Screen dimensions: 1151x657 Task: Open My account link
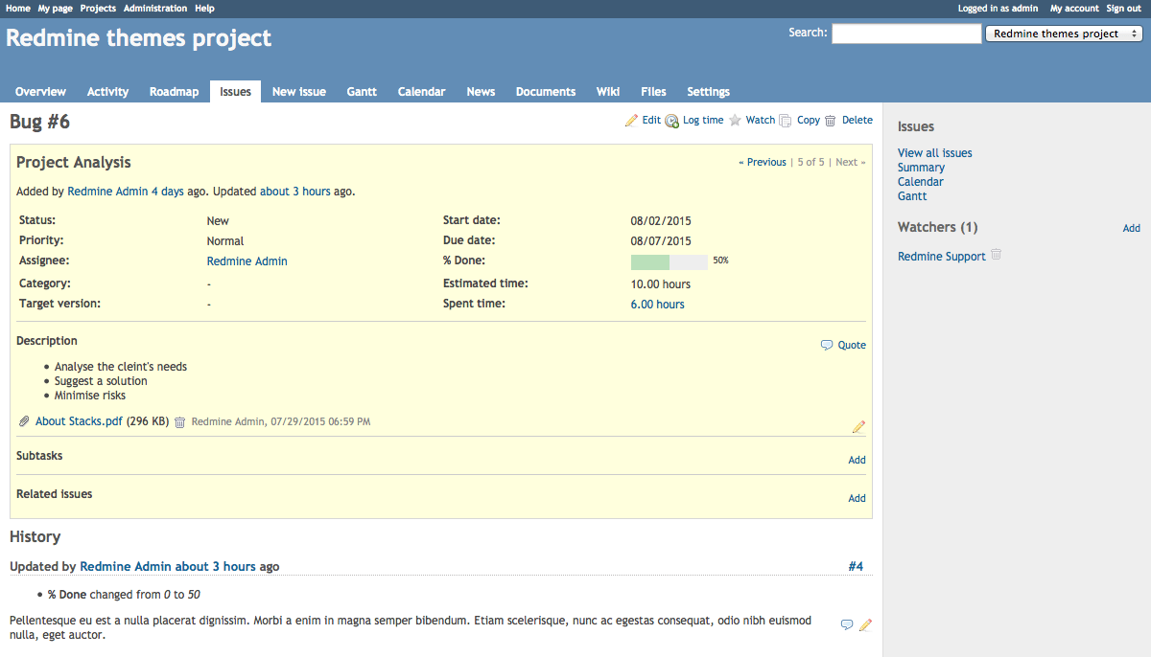(1074, 9)
